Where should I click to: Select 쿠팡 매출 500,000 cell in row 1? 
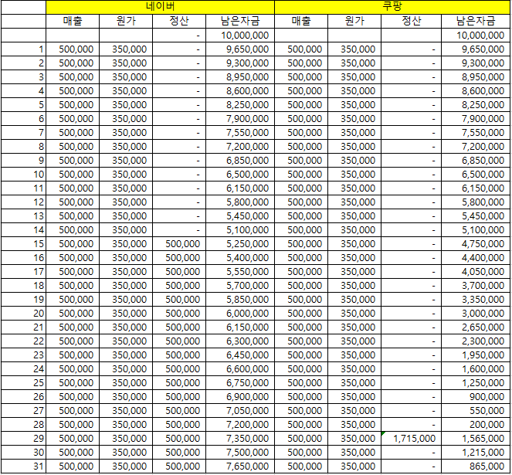click(301, 49)
